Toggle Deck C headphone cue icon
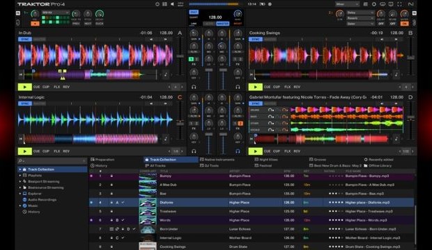The height and width of the screenshot is (250, 432). pos(194,151)
